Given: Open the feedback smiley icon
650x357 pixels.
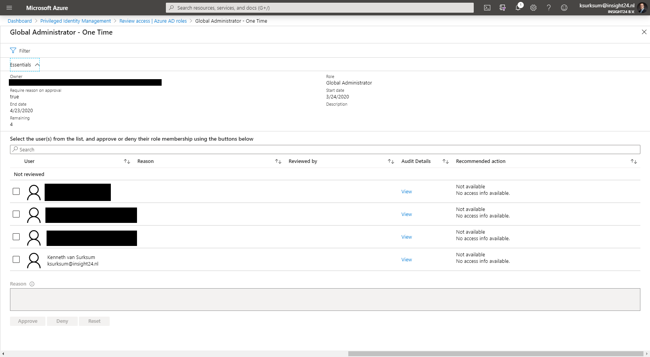Looking at the screenshot, I should pos(564,8).
